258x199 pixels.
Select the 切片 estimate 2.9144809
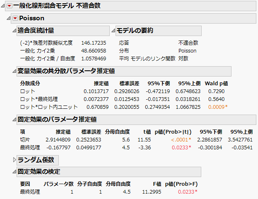[58, 140]
